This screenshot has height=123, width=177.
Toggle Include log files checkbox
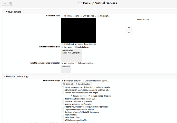click(x=71, y=96)
